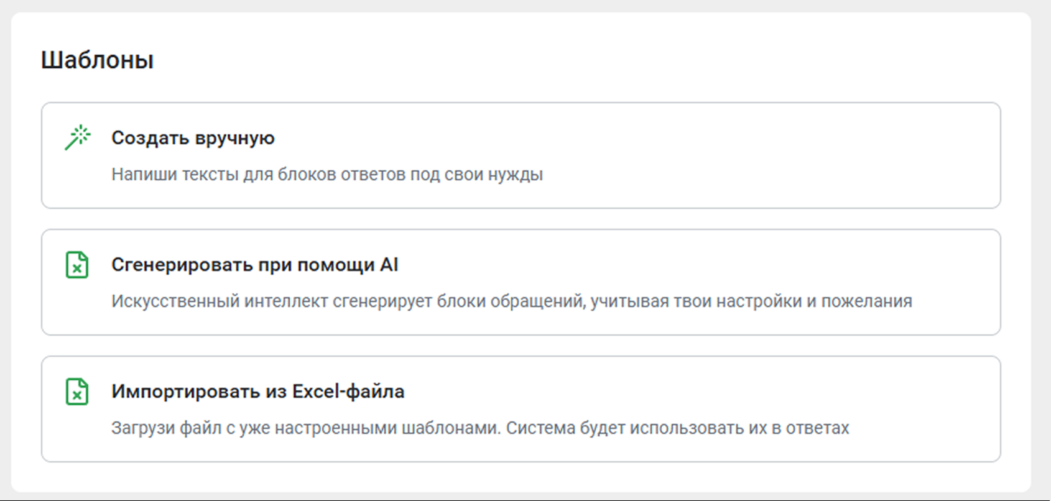Click the file icon beside AI generation

tap(77, 265)
